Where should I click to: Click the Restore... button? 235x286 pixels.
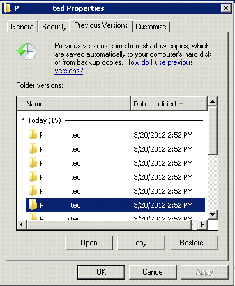(x=194, y=243)
